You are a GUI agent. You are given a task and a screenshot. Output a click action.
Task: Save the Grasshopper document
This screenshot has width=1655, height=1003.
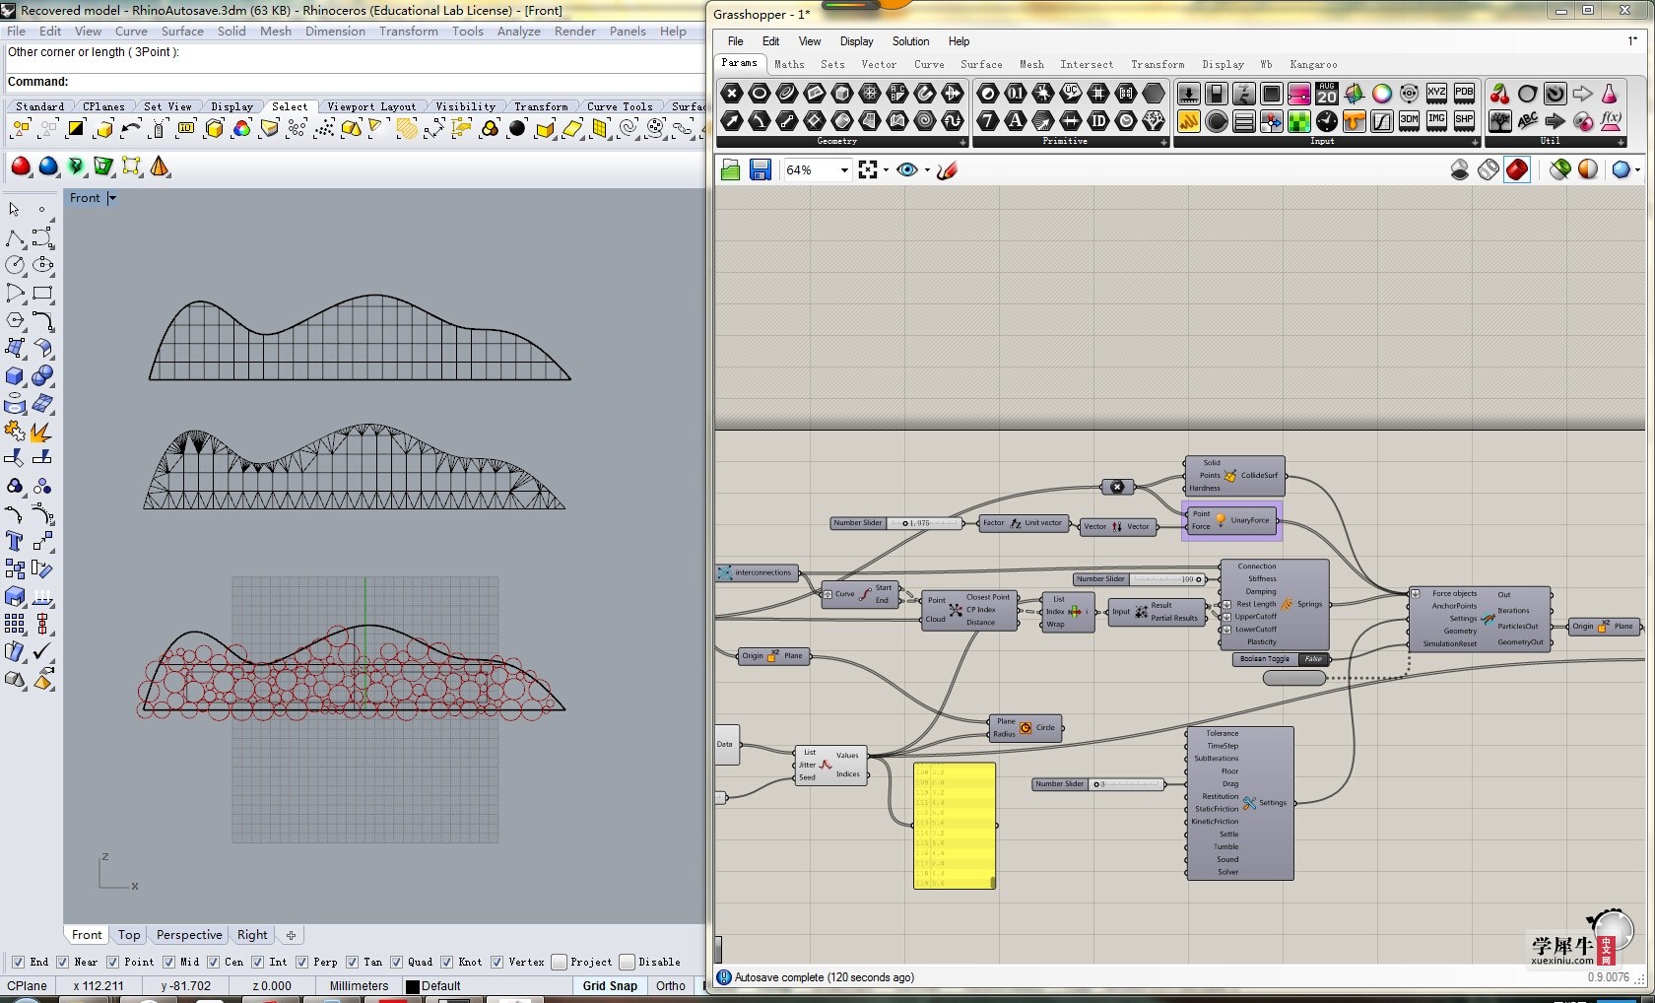pos(760,170)
